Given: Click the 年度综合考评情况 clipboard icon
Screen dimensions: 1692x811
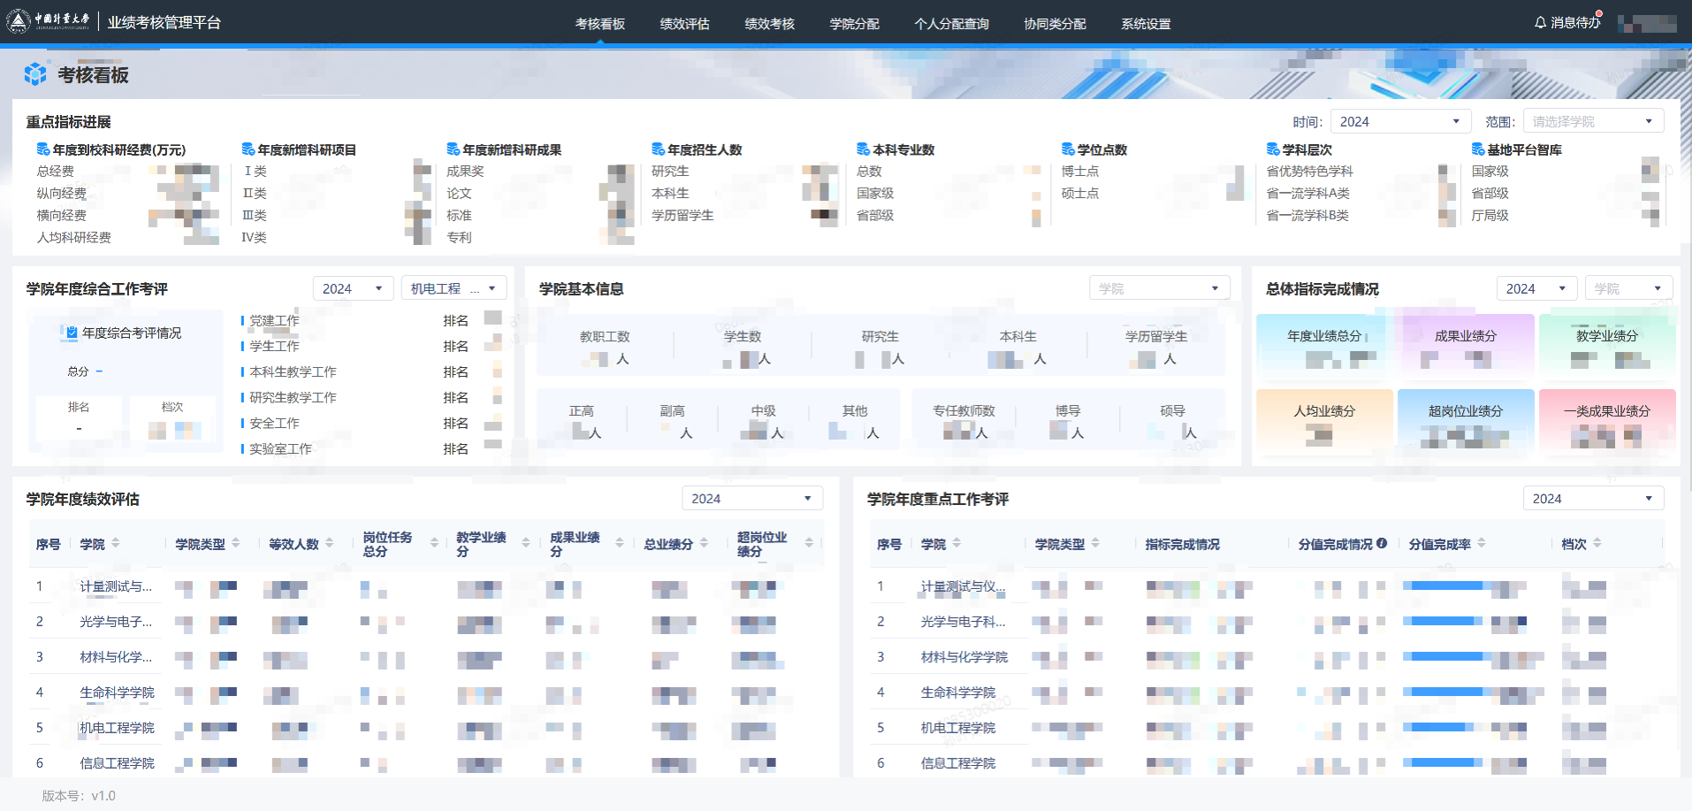Looking at the screenshot, I should tap(71, 333).
